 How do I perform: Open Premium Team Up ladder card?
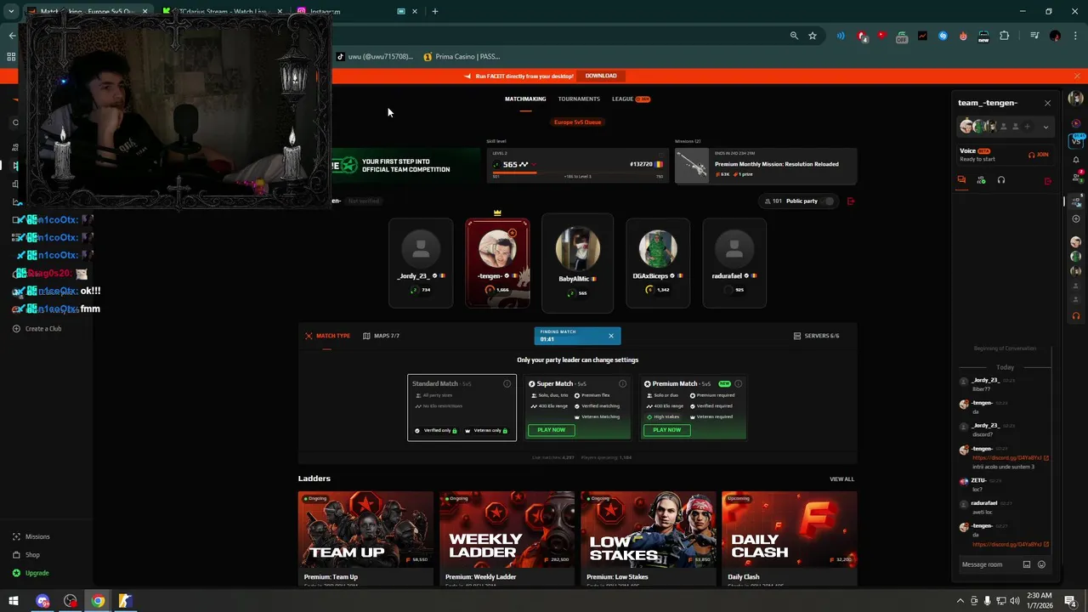click(x=365, y=537)
